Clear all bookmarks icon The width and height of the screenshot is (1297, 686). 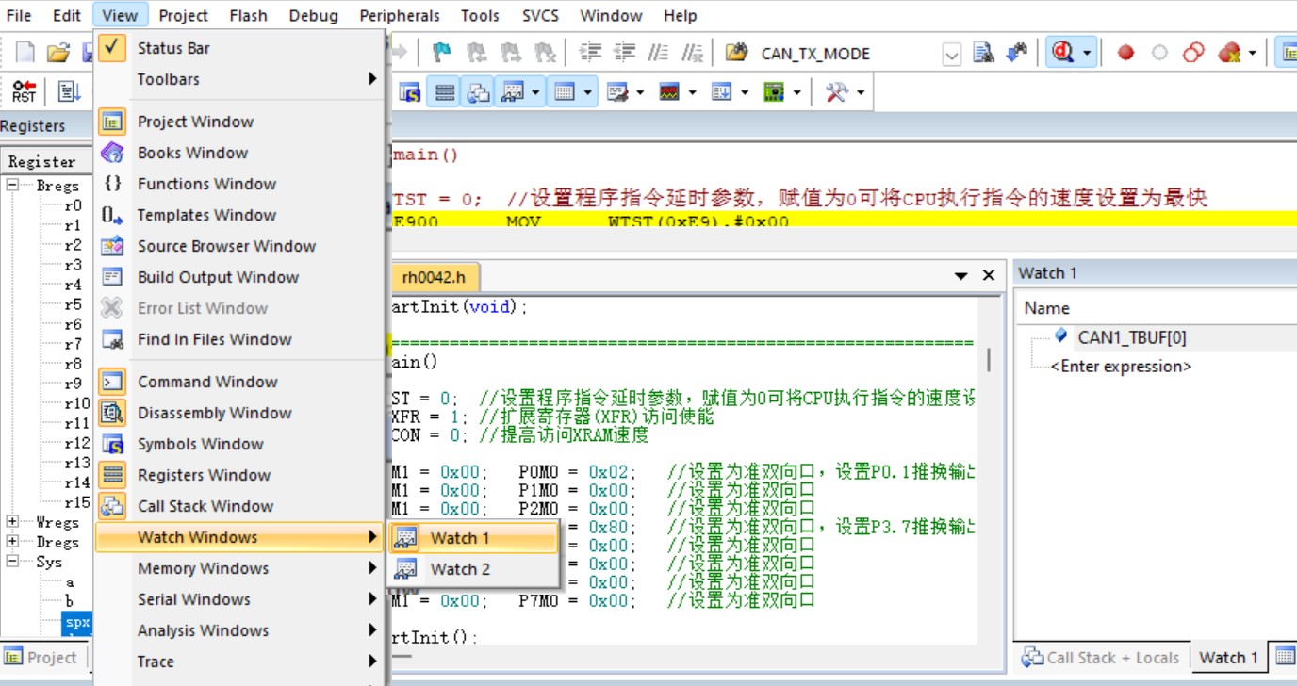pos(545,53)
